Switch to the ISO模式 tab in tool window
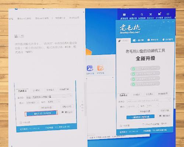The height and width of the screenshot is (147, 184). coord(137,95)
